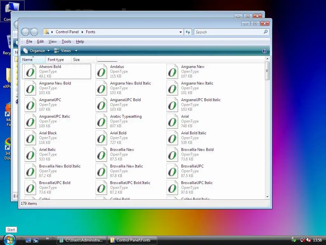This screenshot has height=245, width=326.
Task: Click in the Search input field
Action: (x=229, y=32)
